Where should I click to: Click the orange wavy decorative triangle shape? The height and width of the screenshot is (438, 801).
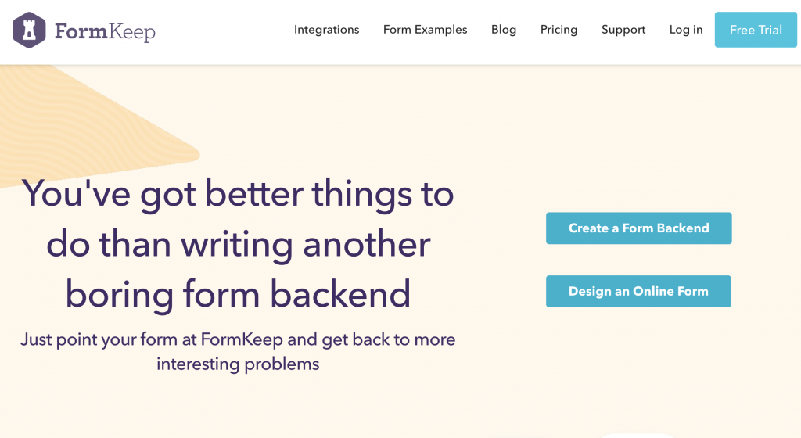(x=77, y=123)
